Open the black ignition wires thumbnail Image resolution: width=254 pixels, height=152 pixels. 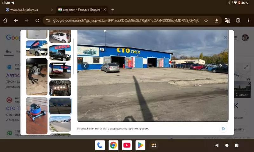(37, 76)
